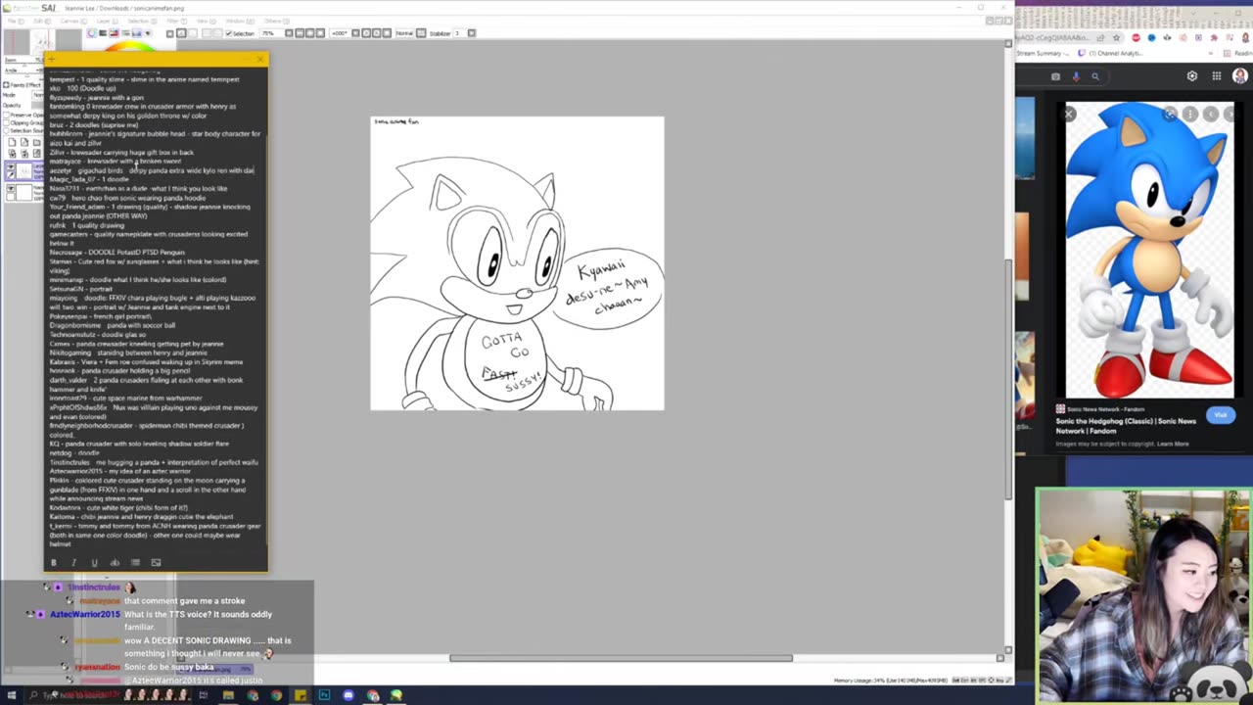Open the Canvas menu in SAI
The image size is (1253, 705).
tap(73, 21)
